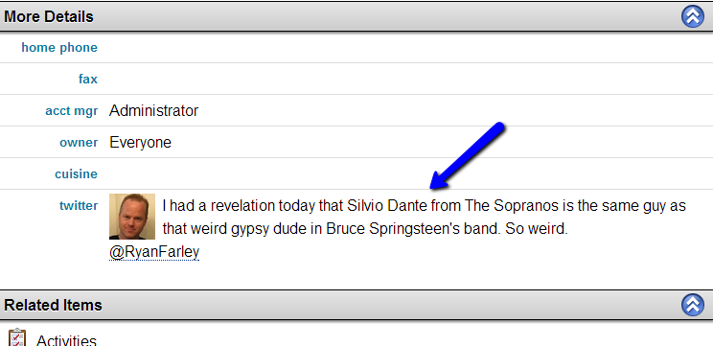Select the Related Items header title
Screen dimensions: 713x346
point(53,305)
